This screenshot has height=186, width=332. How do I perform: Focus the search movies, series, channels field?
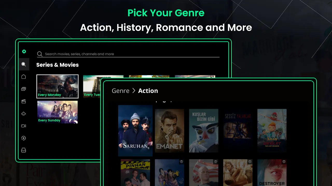[128, 54]
